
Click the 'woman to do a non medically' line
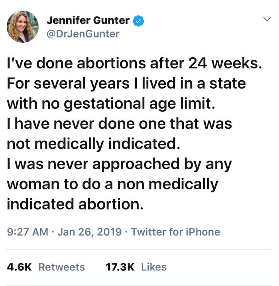(x=112, y=184)
